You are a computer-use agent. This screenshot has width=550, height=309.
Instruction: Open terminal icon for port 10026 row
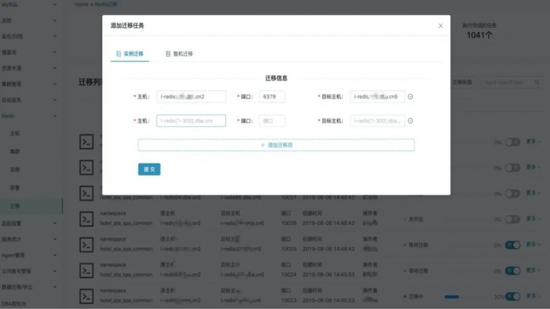click(86, 219)
